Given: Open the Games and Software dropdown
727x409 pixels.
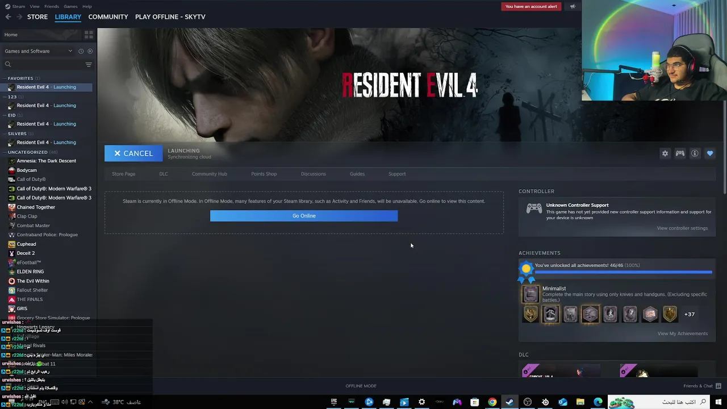Looking at the screenshot, I should pyautogui.click(x=39, y=51).
